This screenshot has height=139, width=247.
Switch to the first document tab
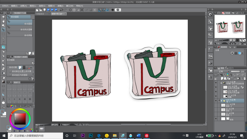point(42,14)
